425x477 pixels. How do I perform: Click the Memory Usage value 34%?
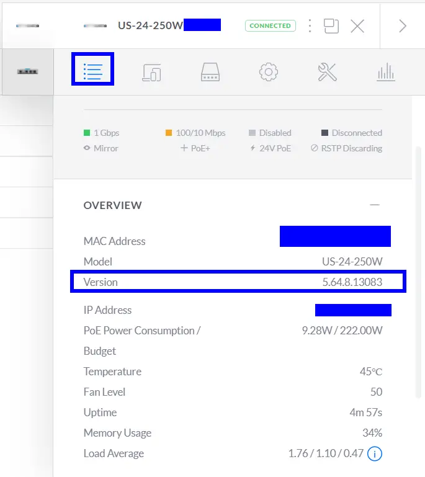372,433
